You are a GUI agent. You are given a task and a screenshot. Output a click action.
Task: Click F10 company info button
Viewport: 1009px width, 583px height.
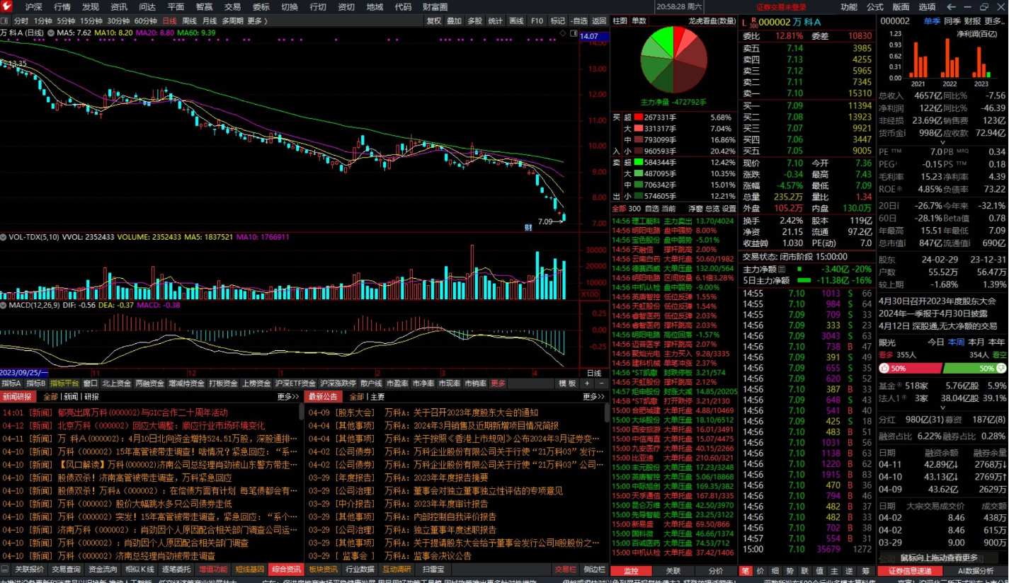tap(537, 21)
